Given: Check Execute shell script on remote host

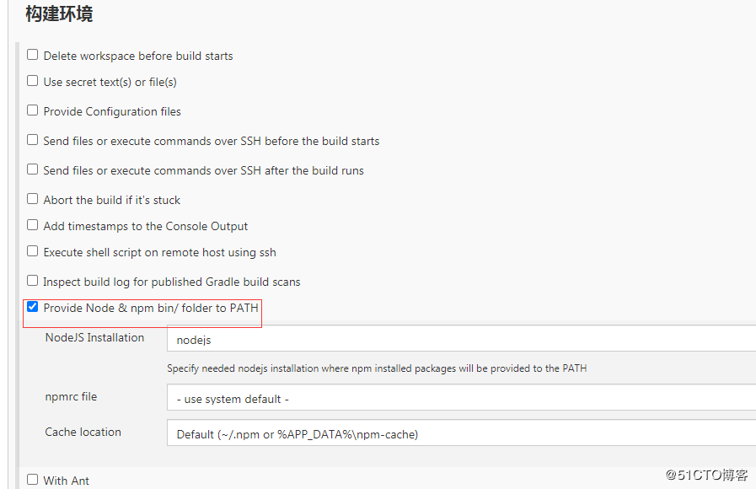Looking at the screenshot, I should coord(33,251).
